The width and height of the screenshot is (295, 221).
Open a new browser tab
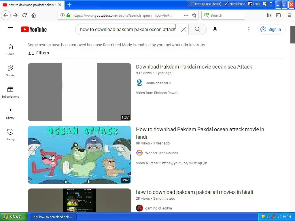point(69,5)
